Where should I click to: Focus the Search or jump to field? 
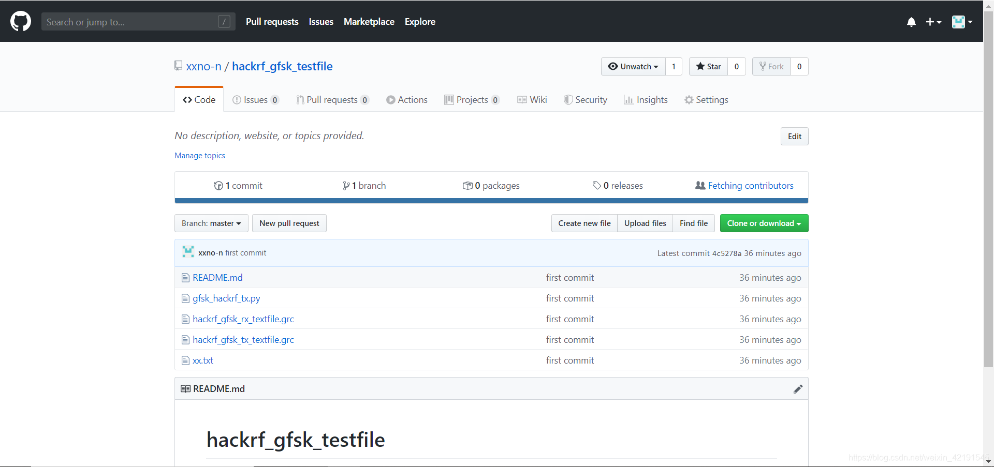click(138, 22)
